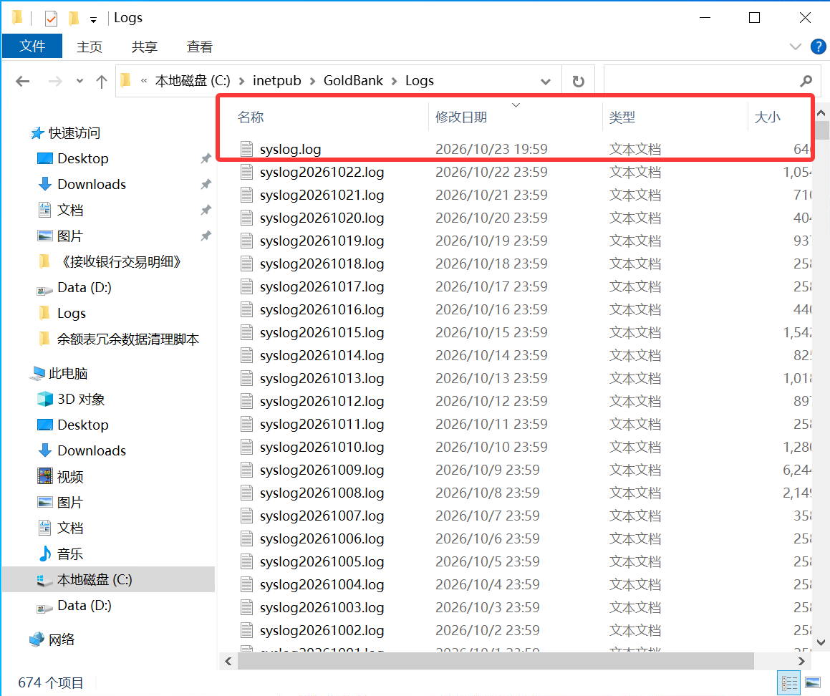Select the file syslog20261021.log
This screenshot has height=696, width=830.
point(322,195)
